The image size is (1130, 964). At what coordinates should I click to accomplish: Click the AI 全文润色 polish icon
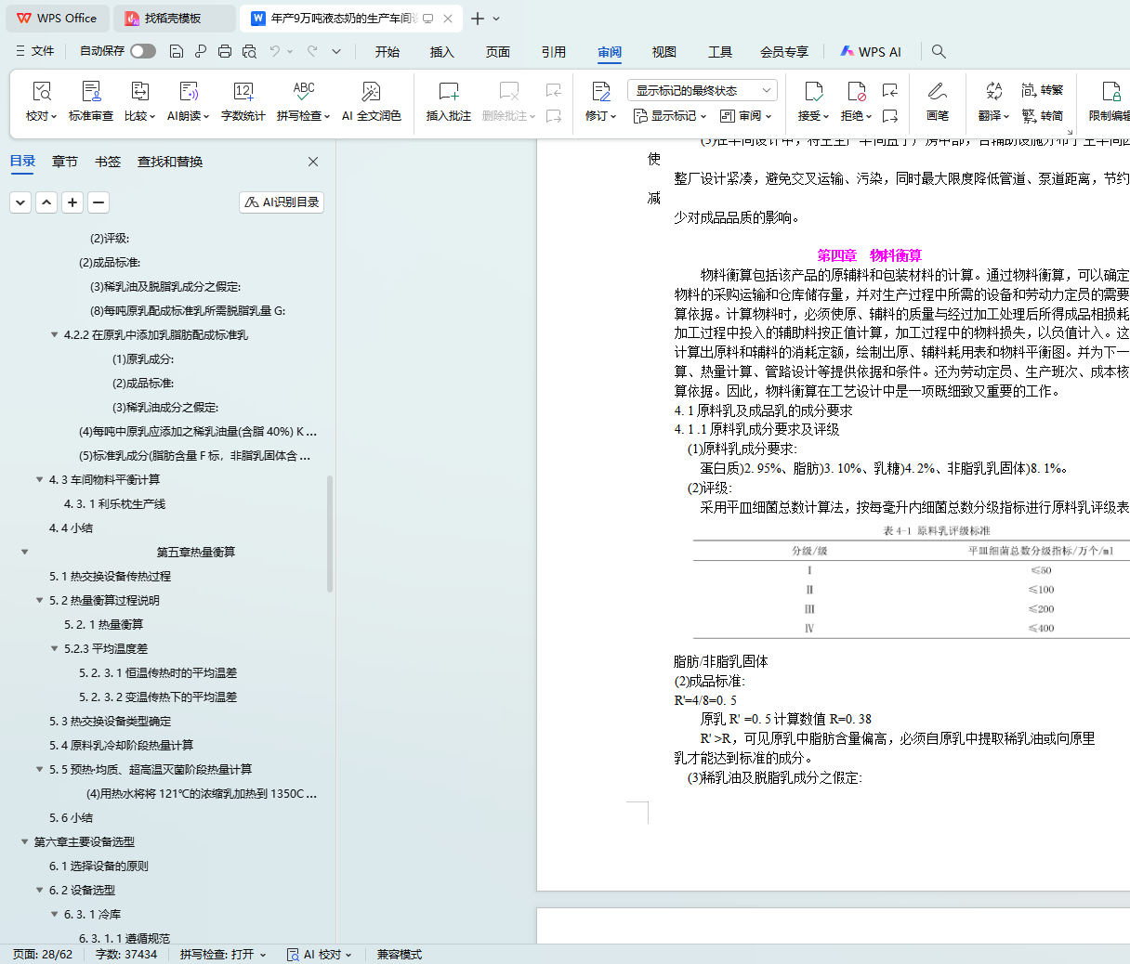[x=371, y=92]
